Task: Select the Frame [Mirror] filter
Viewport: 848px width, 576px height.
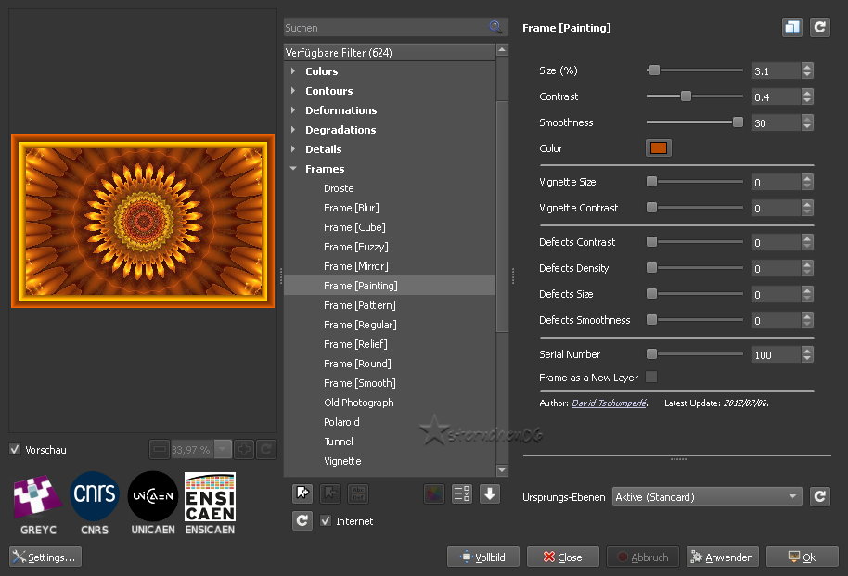Action: click(x=355, y=266)
